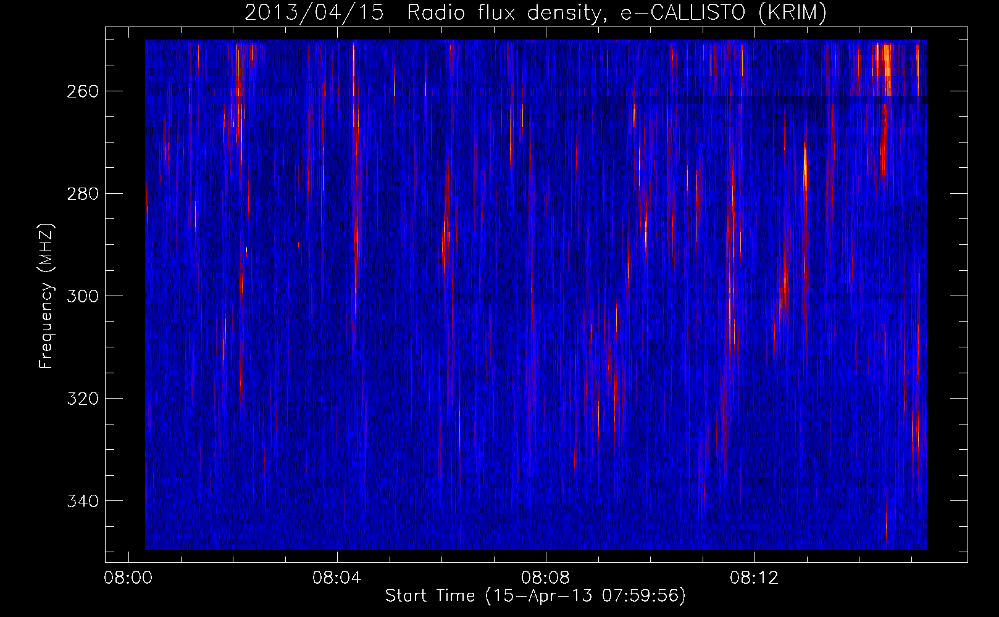This screenshot has width=999, height=617.
Task: Click the 280 frequency tick label
Action: 82,194
